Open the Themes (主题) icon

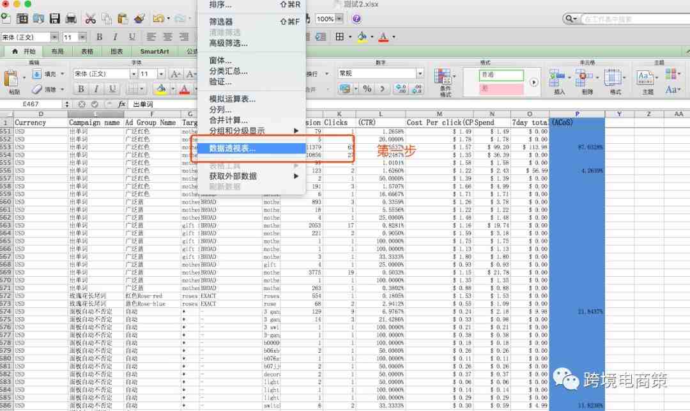coord(645,79)
